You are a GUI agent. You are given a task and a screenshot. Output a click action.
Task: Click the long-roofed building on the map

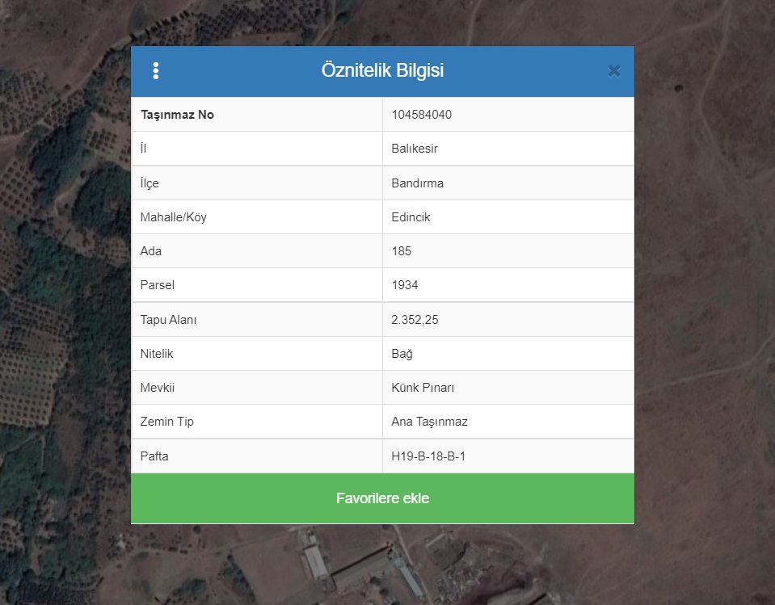coord(317,563)
